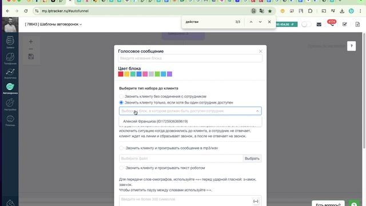The height and width of the screenshot is (206, 366).
Task: Open the lp browser profile icon
Action: pos(351,11)
